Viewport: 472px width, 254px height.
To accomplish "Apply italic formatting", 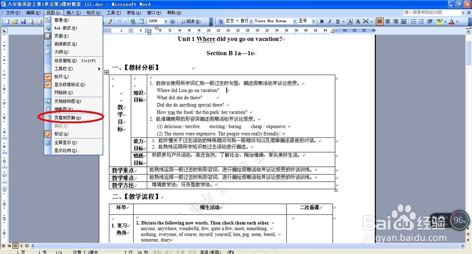I will tap(329, 21).
